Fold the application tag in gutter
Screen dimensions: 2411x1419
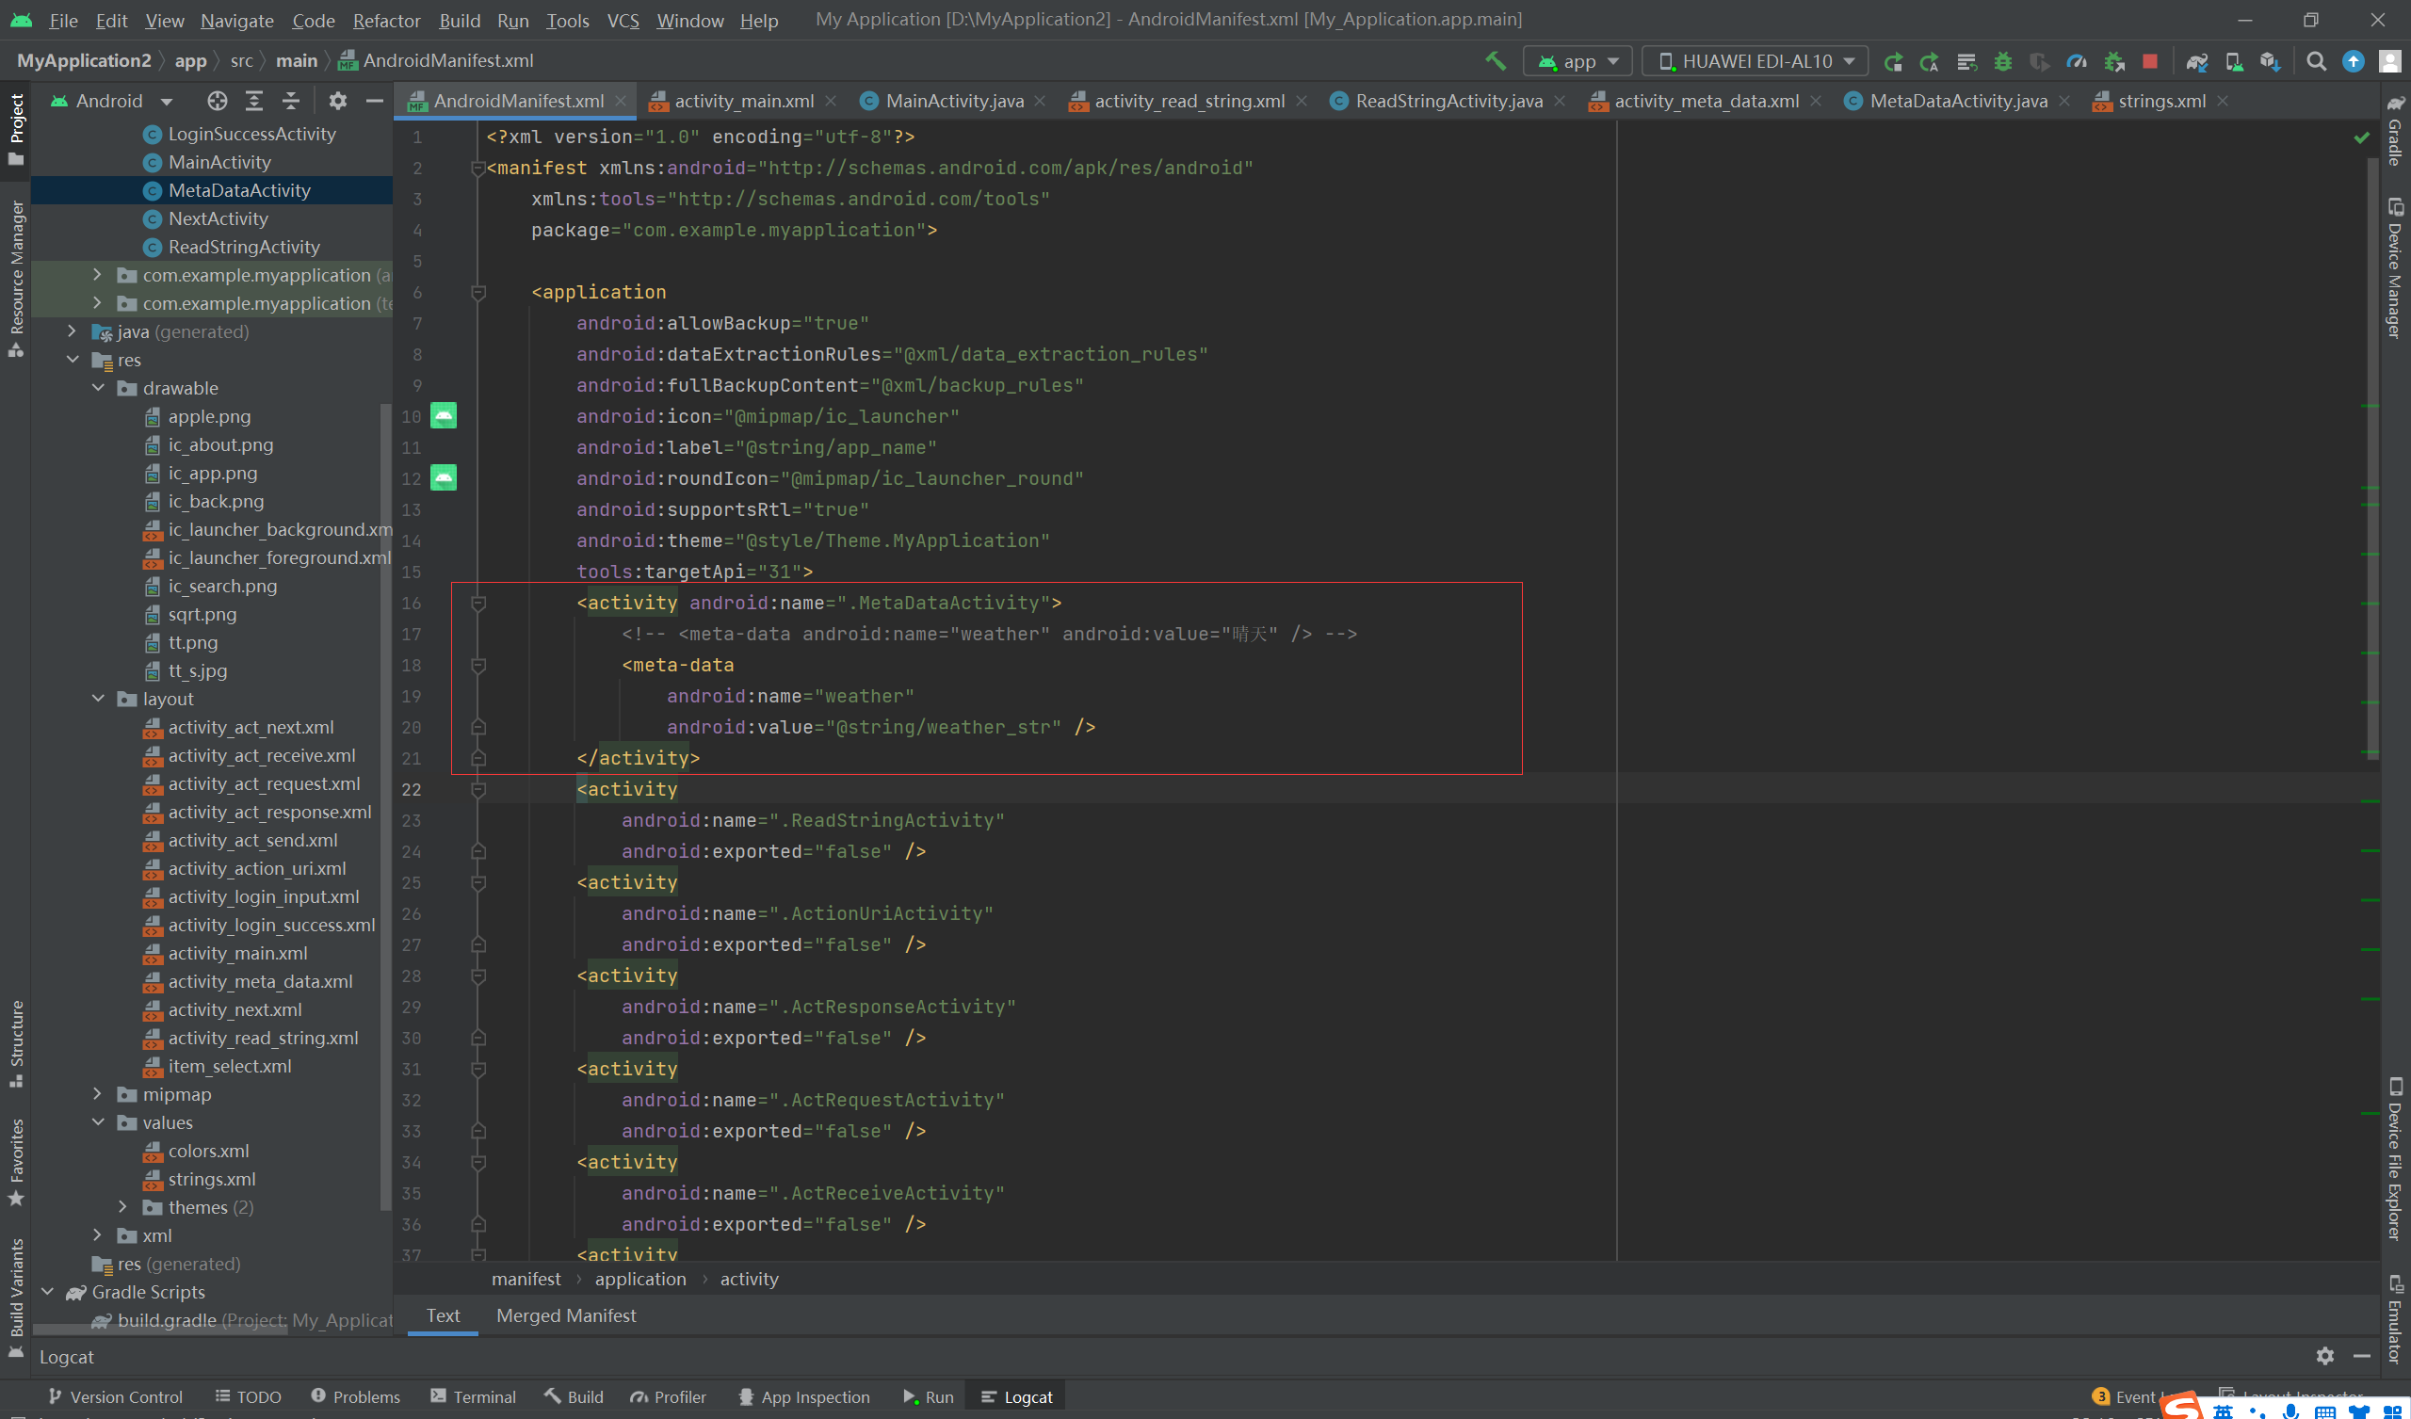pos(478,292)
